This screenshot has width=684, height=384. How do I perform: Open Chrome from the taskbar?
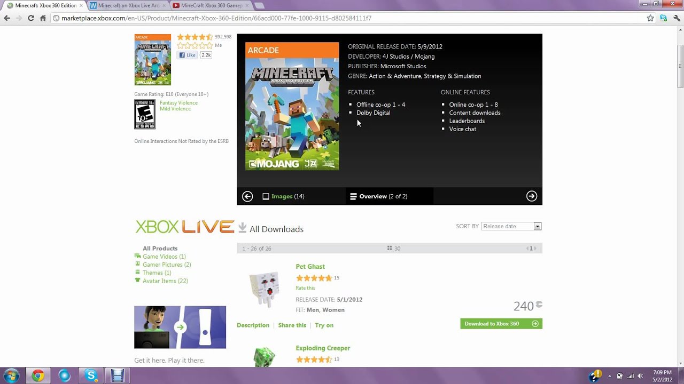pos(37,375)
